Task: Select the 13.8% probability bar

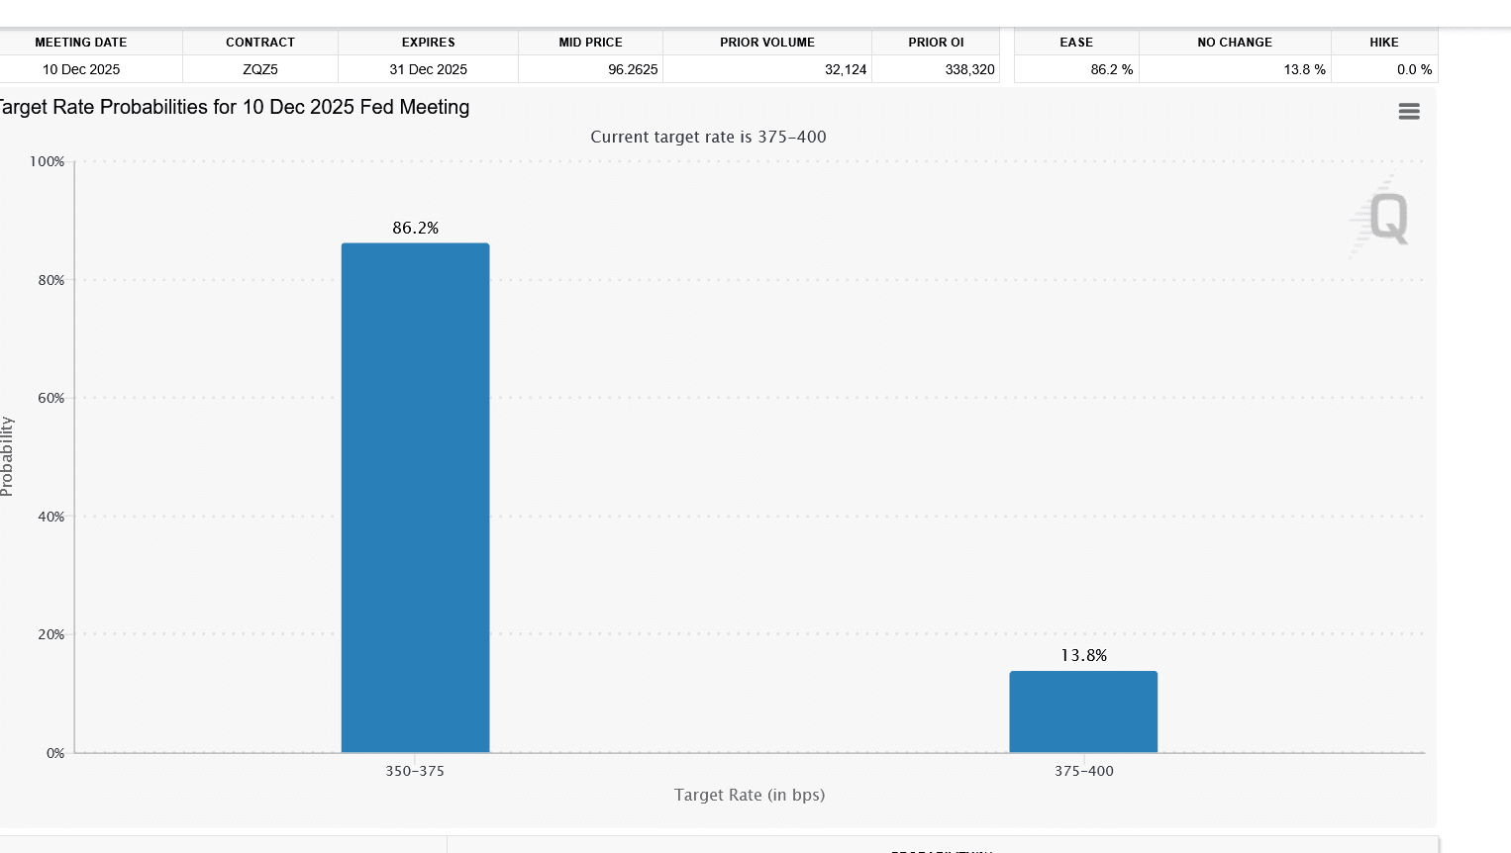Action: [1083, 711]
